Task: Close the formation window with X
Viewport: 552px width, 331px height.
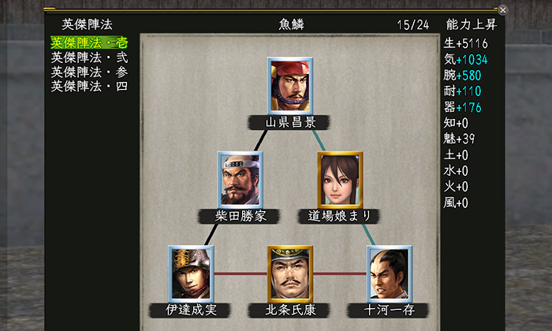Action: 503,9
